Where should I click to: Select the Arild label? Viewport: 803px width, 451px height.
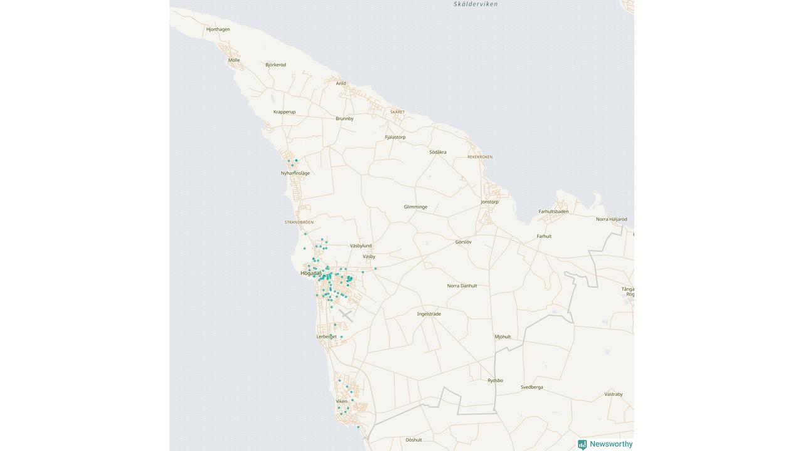click(x=341, y=83)
